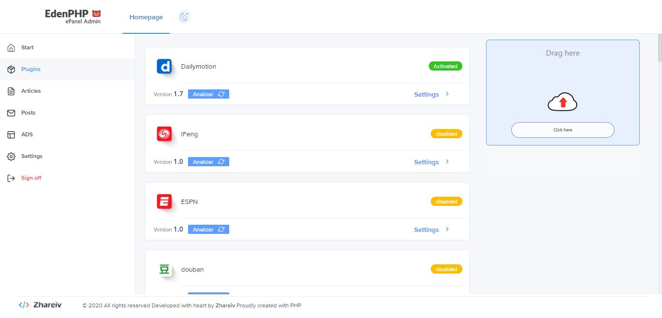
Task: Expand ESPN Settings chevron
Action: click(x=447, y=230)
